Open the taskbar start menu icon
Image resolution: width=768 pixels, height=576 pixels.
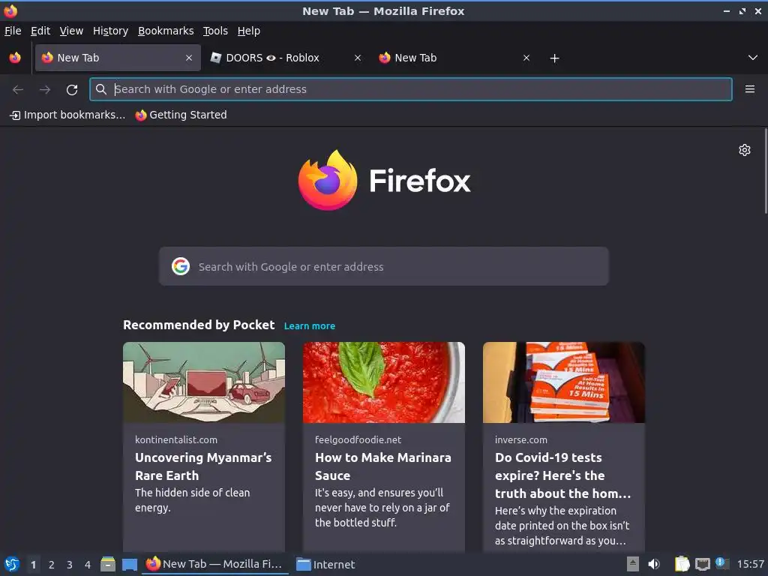(12, 564)
